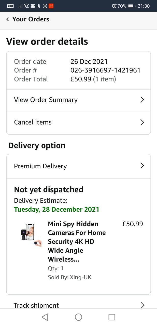The height and width of the screenshot is (326, 157).
Task: Tap the alarm clock status icon
Action: coord(114,6)
